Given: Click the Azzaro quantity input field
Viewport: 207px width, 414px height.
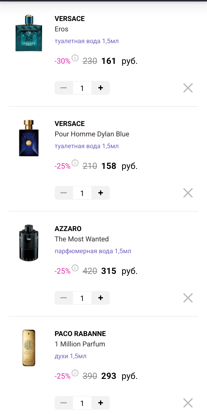Looking at the screenshot, I should [x=82, y=298].
